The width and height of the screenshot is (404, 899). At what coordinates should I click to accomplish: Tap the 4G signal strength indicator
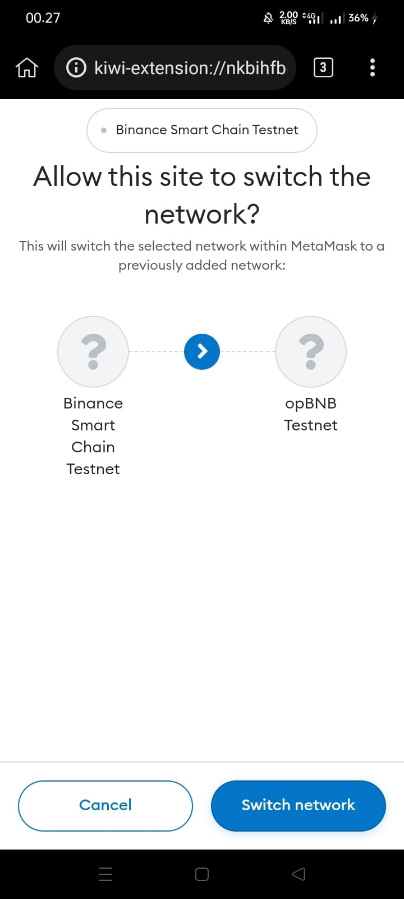[313, 19]
